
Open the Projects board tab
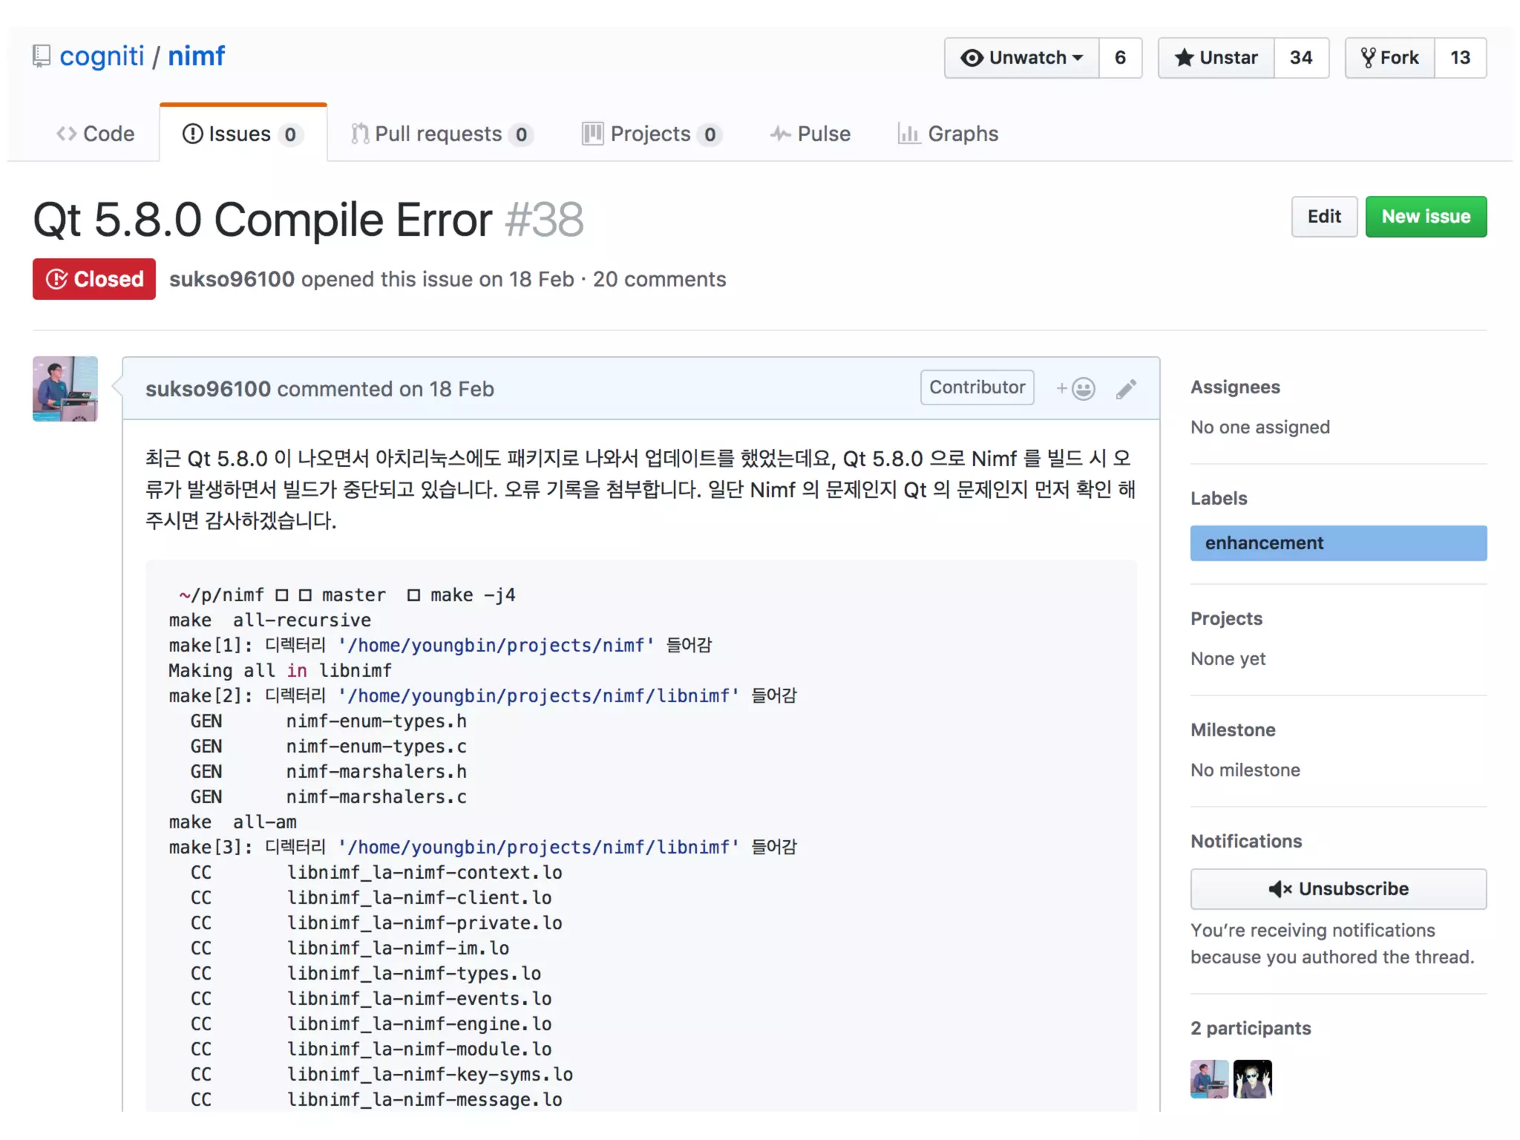point(650,134)
